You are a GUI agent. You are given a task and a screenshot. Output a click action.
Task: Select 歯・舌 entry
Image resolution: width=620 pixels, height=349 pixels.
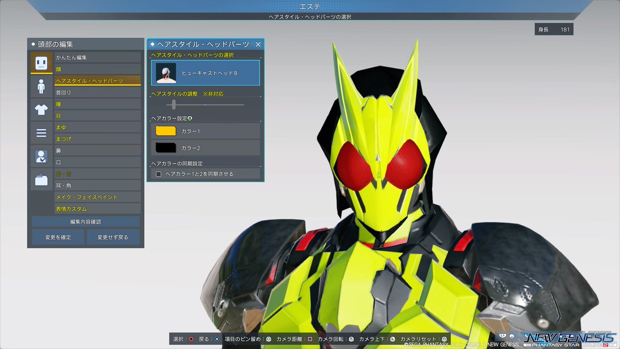coord(98,174)
